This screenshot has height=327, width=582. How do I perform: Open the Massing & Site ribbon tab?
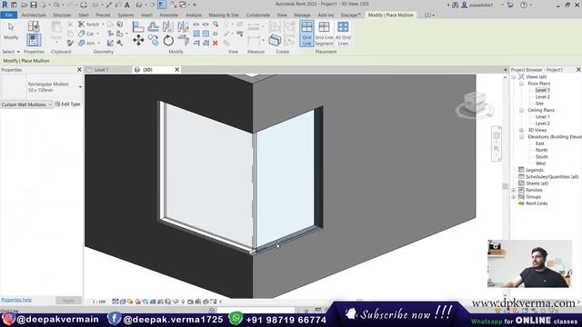pyautogui.click(x=224, y=15)
